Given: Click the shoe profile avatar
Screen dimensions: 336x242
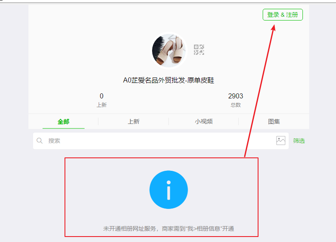Looking at the screenshot, I should coord(169,51).
